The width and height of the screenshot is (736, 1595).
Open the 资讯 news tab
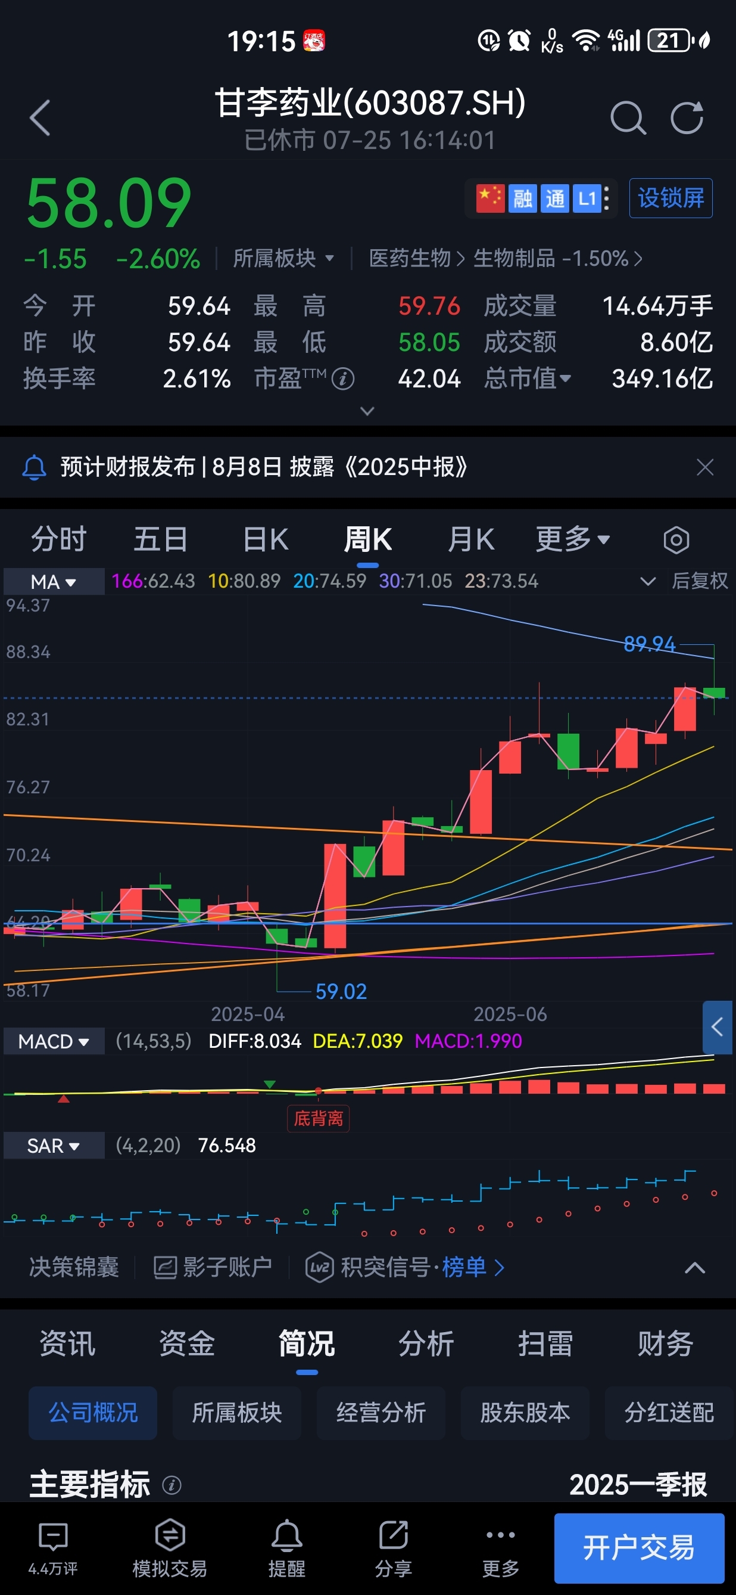[x=67, y=1343]
